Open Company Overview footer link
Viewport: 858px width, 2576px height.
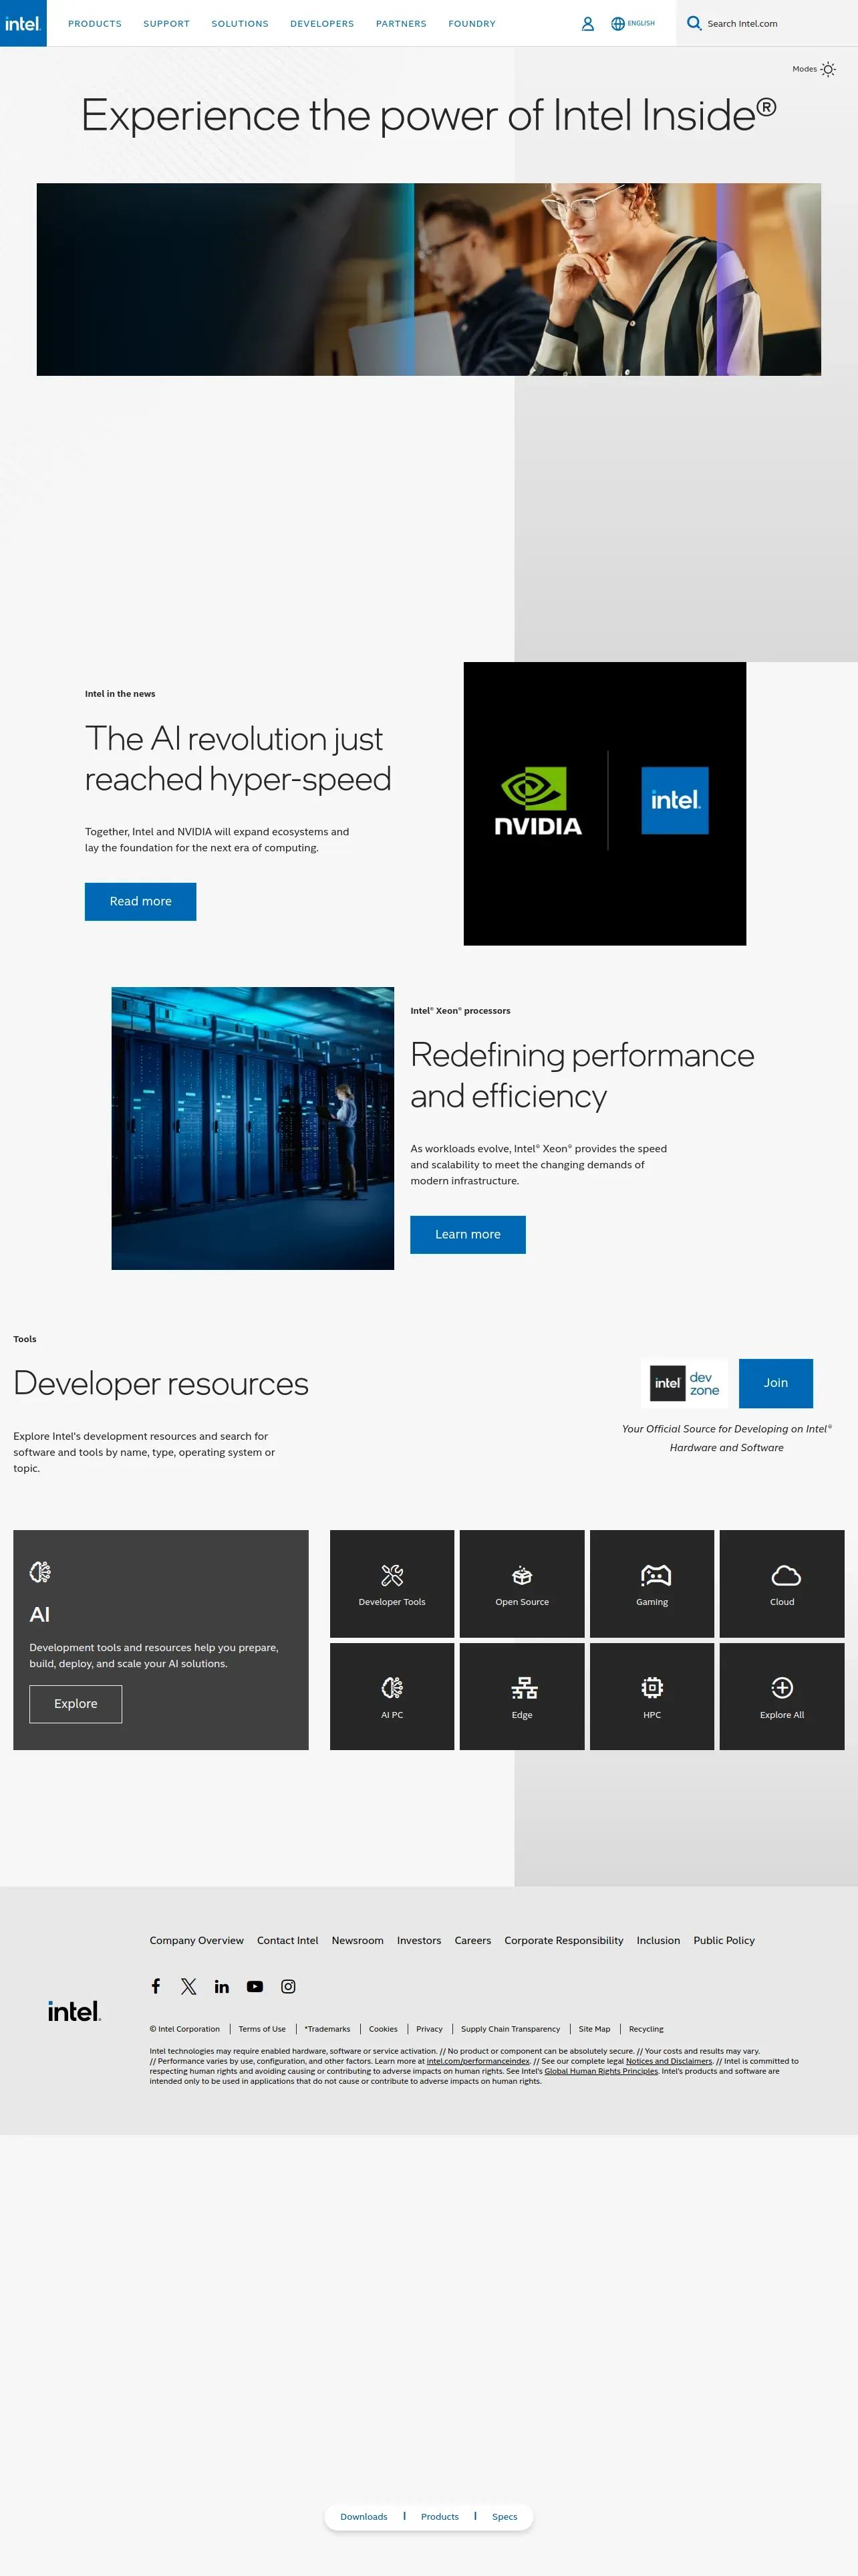(x=196, y=1940)
